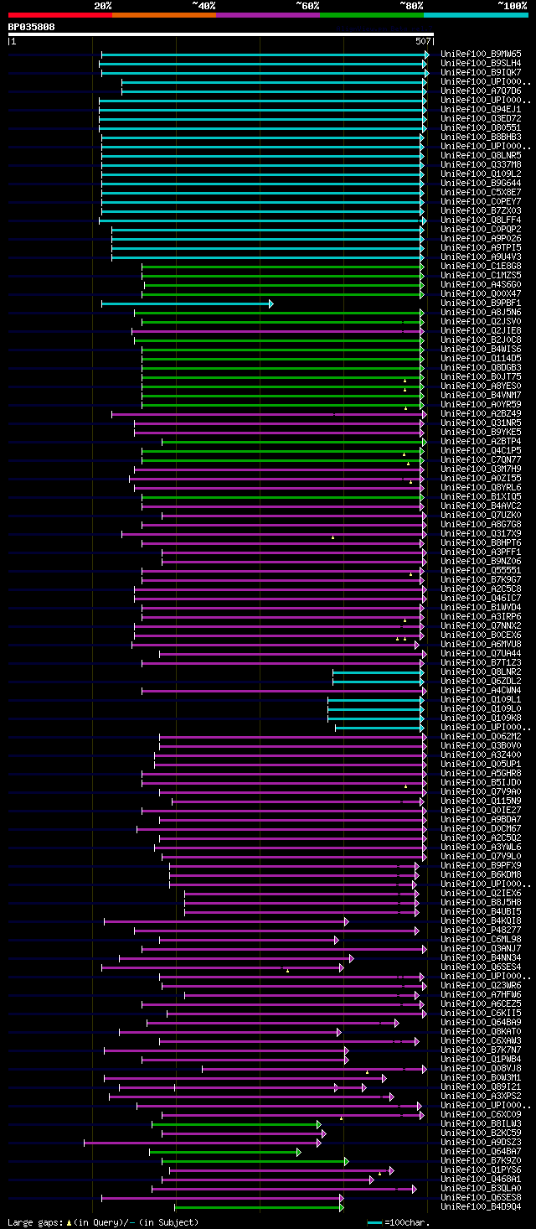Viewport: 536px width, 1229px height.
Task: Click the last hit UniRef100_B4DQ04
Action: (x=481, y=1206)
